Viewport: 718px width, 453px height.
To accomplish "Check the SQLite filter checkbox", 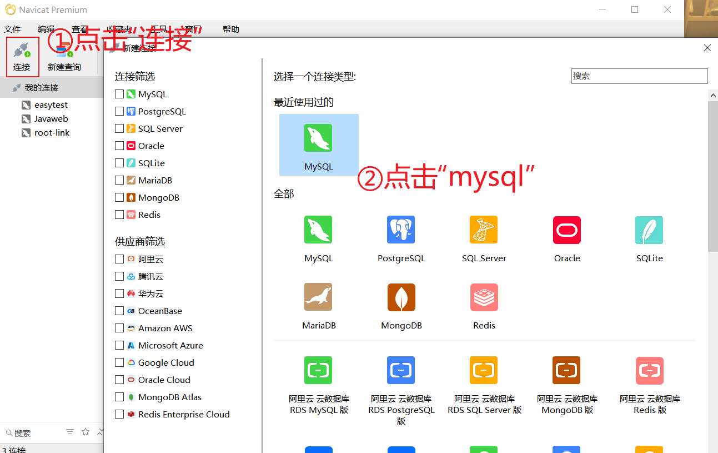I will pyautogui.click(x=119, y=163).
